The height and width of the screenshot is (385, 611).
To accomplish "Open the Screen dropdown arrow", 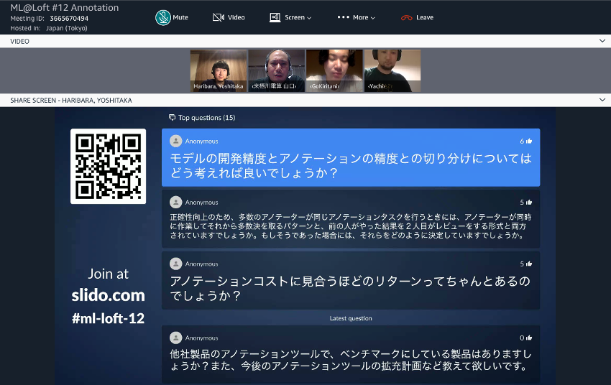I will 309,18.
